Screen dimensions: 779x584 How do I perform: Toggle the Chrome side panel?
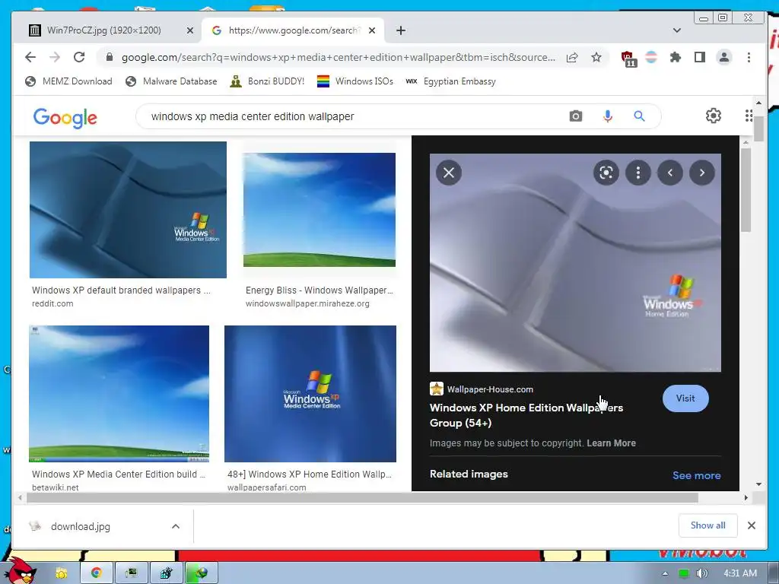(700, 57)
